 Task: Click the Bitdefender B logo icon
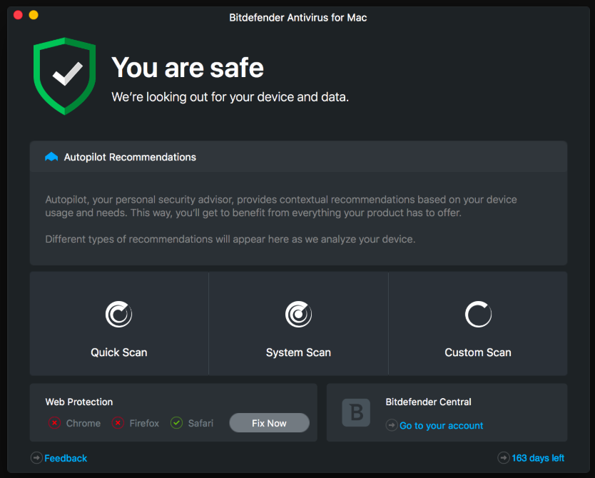[x=356, y=413]
